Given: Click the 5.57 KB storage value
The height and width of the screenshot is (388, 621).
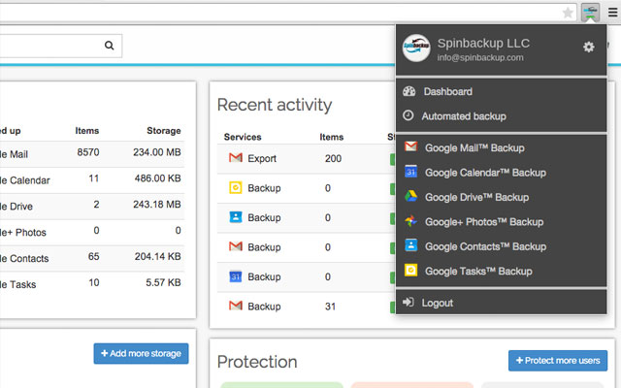Looking at the screenshot, I should coord(163,282).
